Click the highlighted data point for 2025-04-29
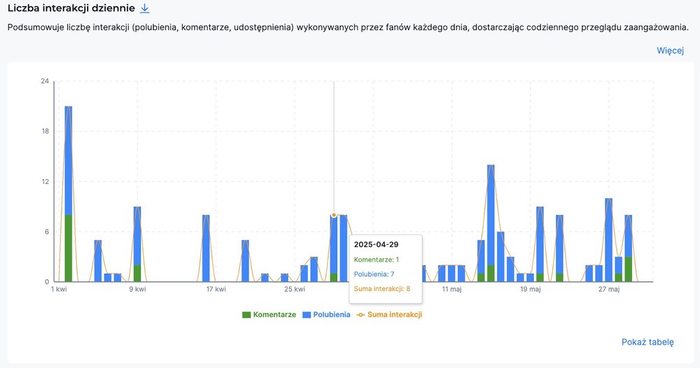Image resolution: width=700 pixels, height=368 pixels. (333, 215)
